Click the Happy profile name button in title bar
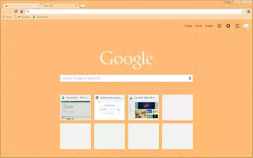 coord(228,2)
